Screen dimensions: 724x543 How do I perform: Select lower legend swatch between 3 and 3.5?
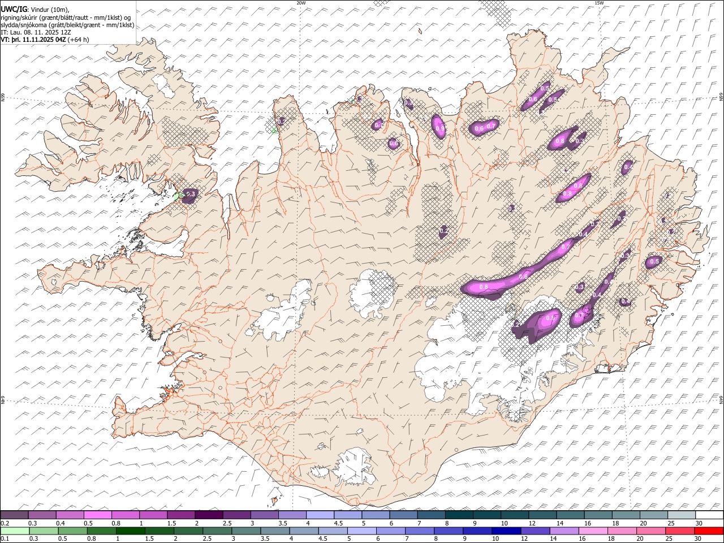(x=247, y=531)
